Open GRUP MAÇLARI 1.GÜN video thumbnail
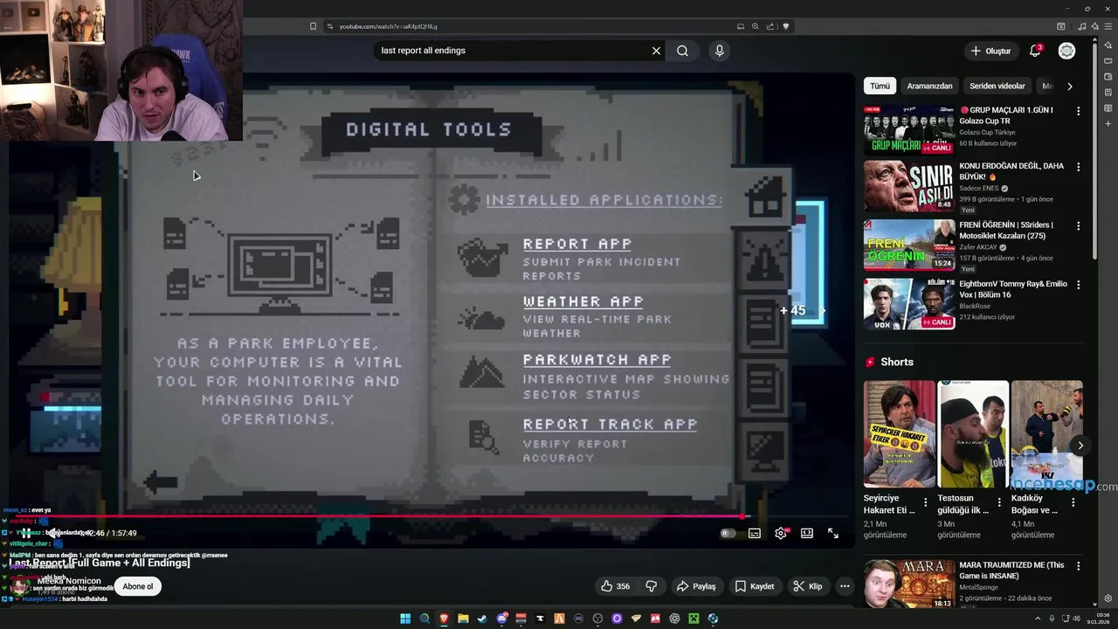 point(909,130)
